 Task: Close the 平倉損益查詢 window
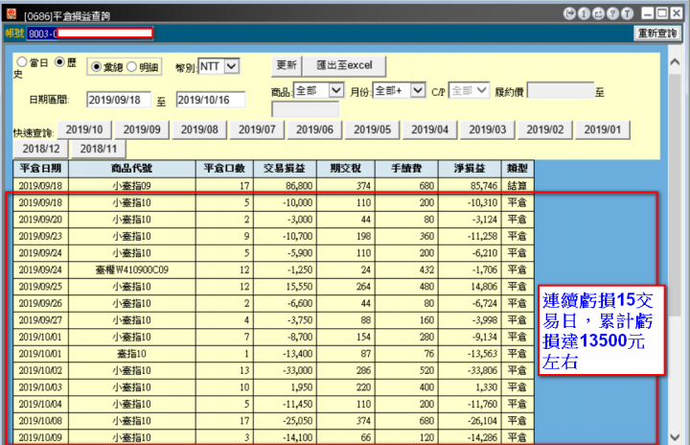tap(677, 13)
